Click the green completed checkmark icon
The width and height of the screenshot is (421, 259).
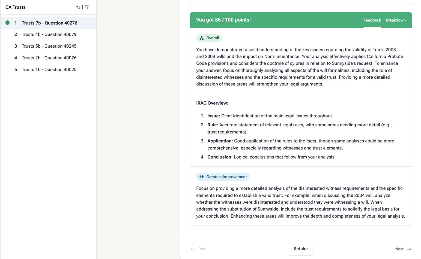[8, 23]
